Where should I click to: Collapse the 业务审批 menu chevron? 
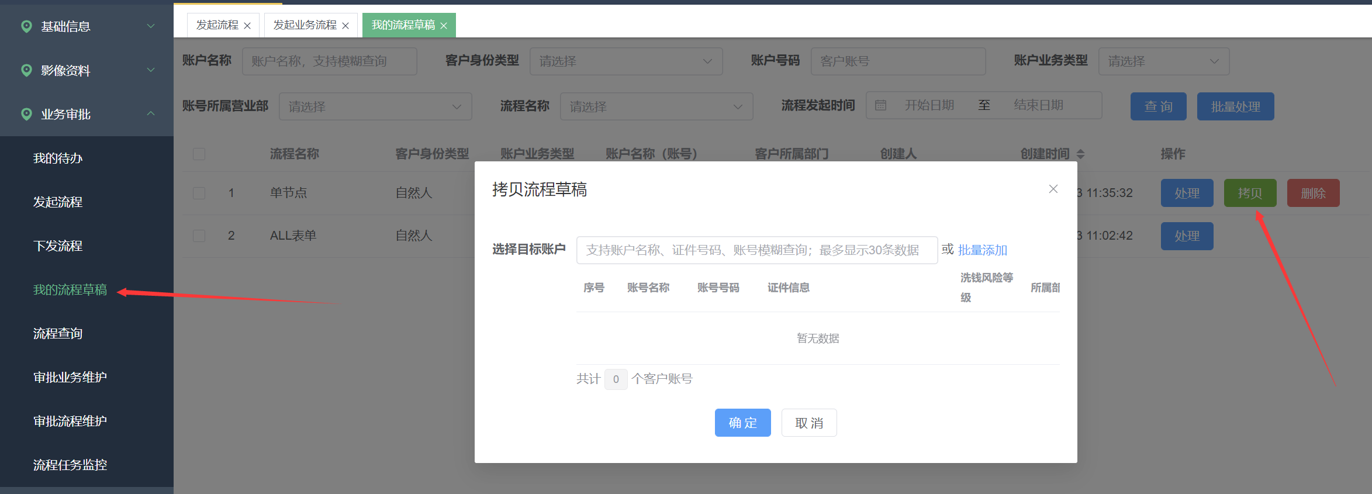tap(151, 113)
